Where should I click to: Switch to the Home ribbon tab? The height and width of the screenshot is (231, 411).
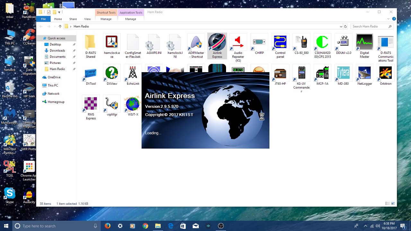coord(58,19)
